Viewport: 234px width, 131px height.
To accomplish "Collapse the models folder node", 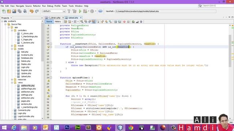I will click(12, 49).
